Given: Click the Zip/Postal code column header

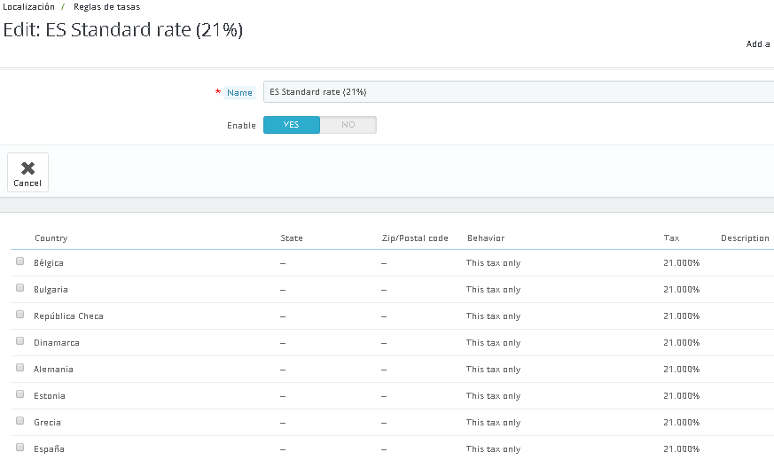Looking at the screenshot, I should point(414,238).
